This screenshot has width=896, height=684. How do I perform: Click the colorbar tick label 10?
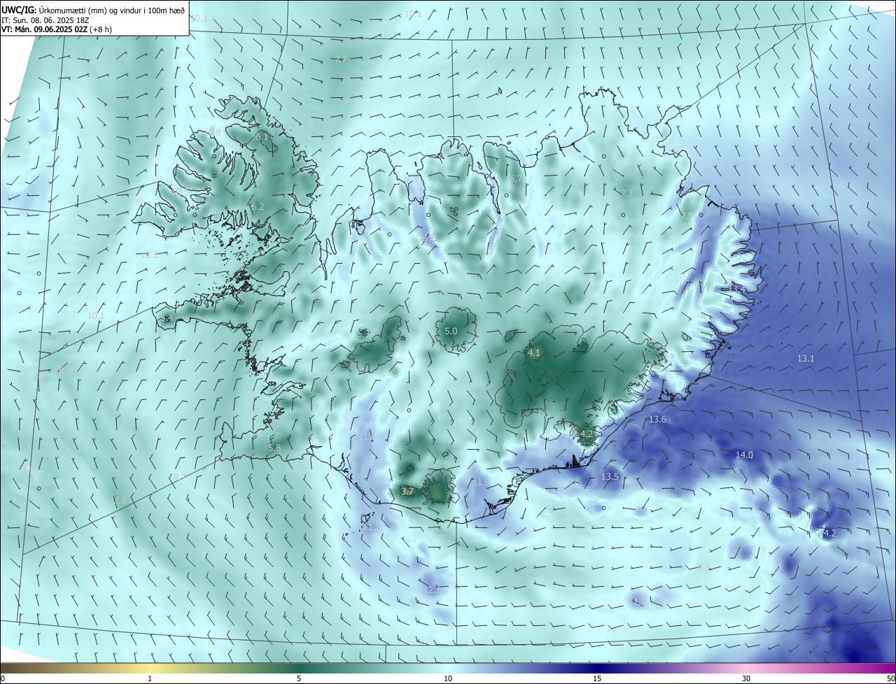[x=448, y=678]
